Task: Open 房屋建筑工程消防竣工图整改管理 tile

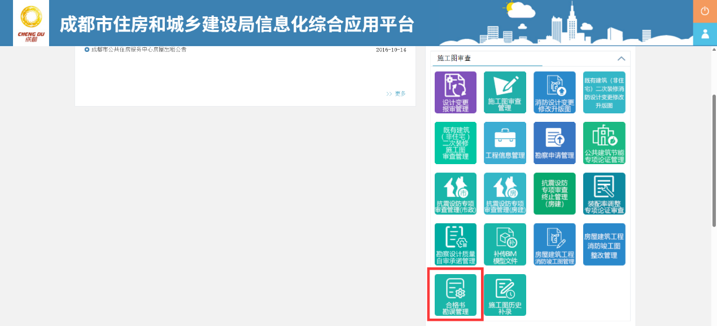Action: click(x=604, y=244)
